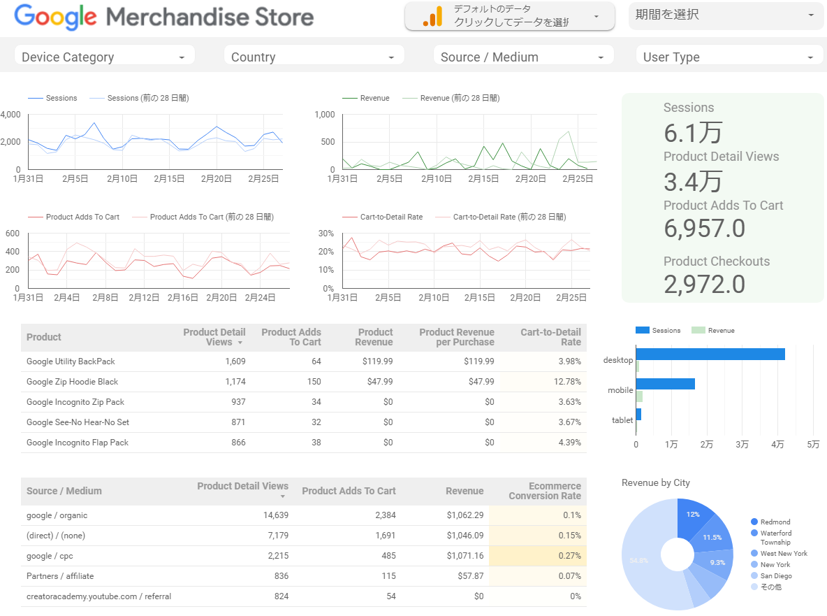The height and width of the screenshot is (616, 827).
Task: Click the Google Merchandise Store logo
Action: (164, 17)
